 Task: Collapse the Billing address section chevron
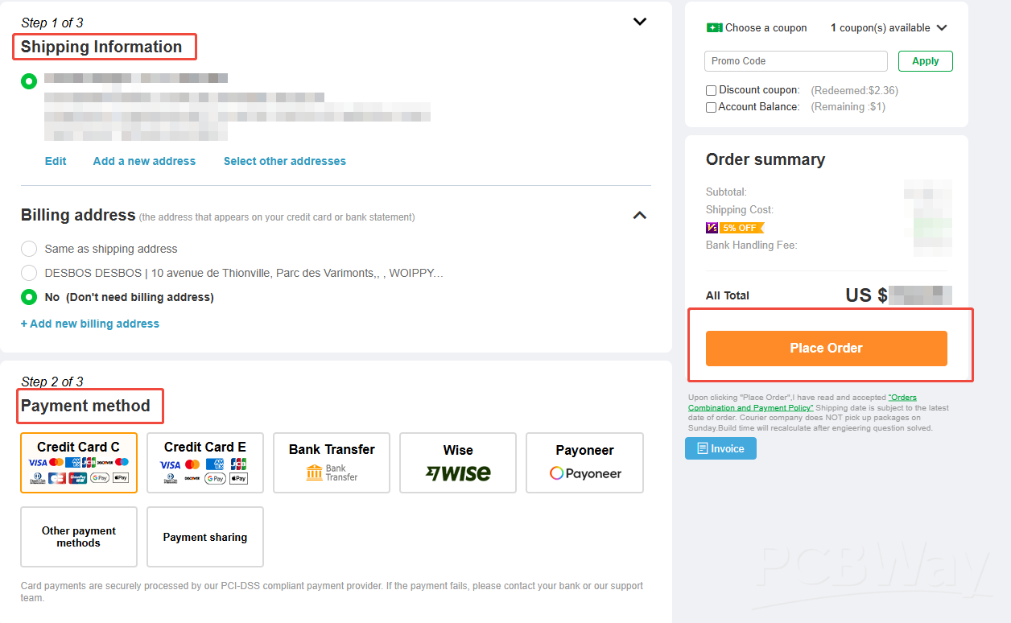pos(640,215)
